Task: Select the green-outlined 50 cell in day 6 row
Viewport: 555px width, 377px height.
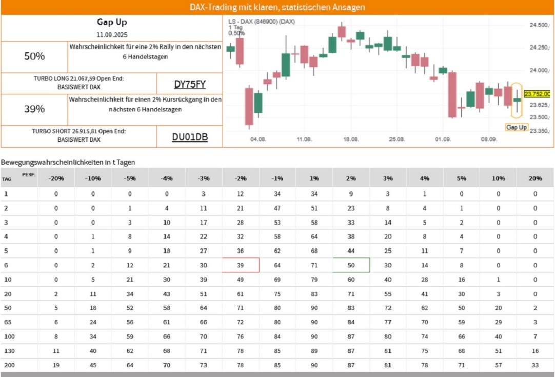Action: pyautogui.click(x=351, y=265)
